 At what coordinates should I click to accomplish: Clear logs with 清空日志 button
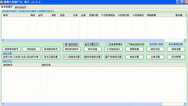click(155, 49)
